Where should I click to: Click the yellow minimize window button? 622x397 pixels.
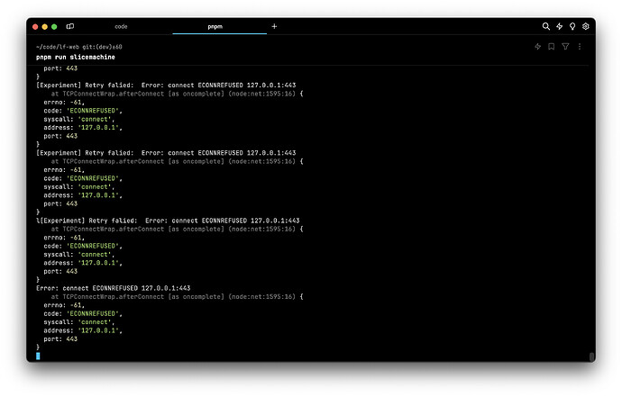pyautogui.click(x=45, y=27)
